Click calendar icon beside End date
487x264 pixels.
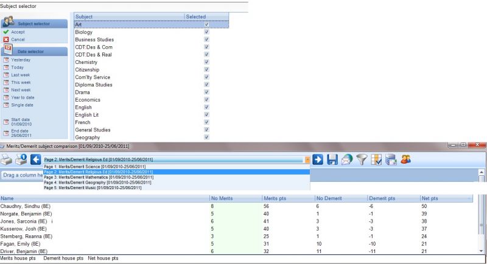(x=6, y=133)
